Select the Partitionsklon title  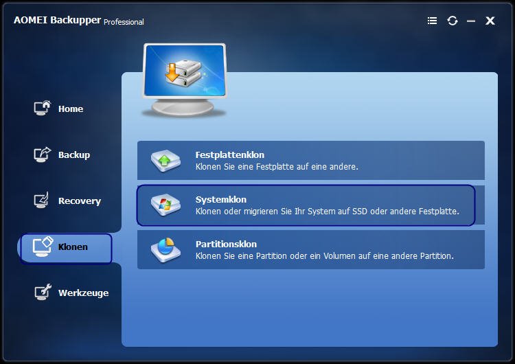(x=226, y=244)
